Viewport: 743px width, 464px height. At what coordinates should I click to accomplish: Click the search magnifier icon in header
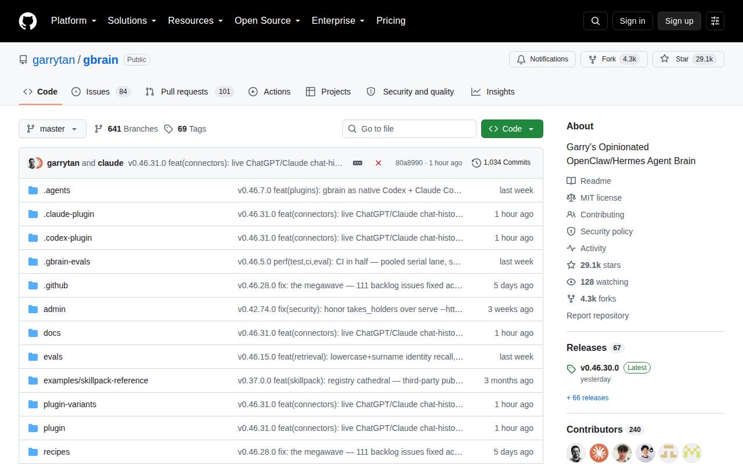click(596, 21)
